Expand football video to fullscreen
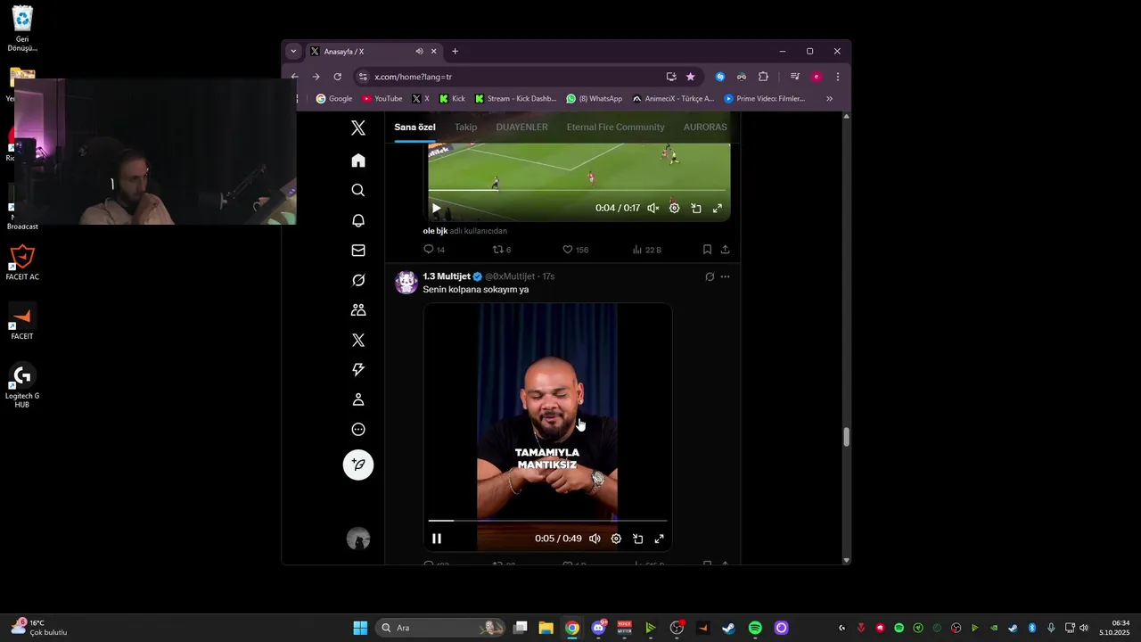This screenshot has height=642, width=1141. tap(718, 208)
